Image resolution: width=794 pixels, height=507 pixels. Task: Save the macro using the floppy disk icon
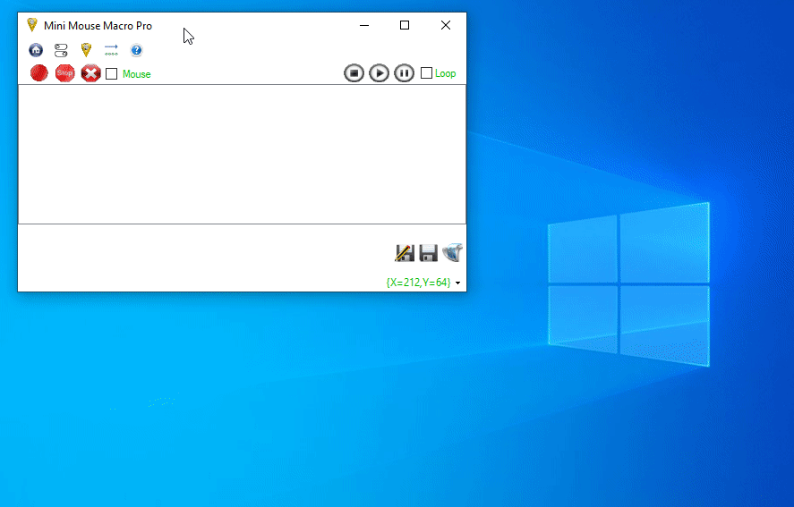(x=428, y=253)
